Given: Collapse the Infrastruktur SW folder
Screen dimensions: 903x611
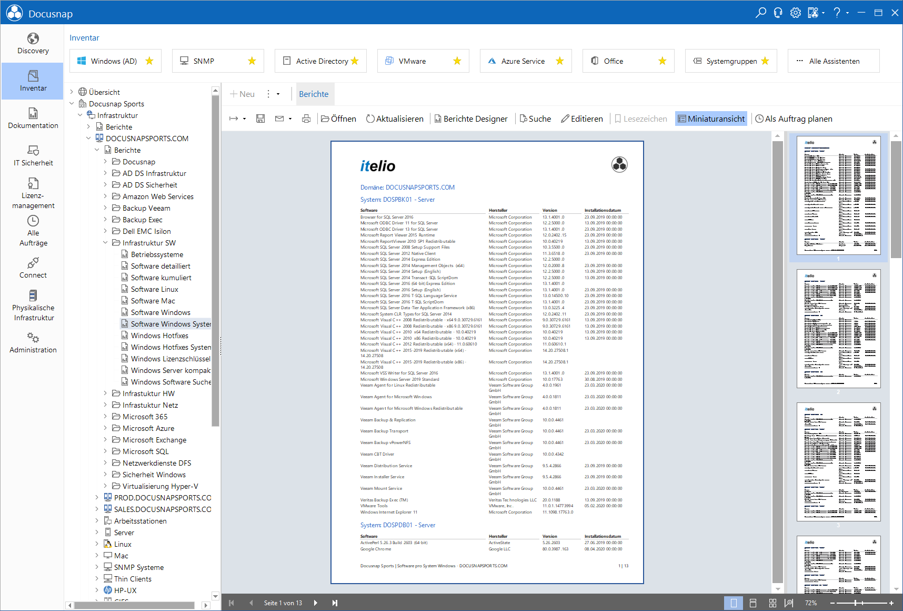Looking at the screenshot, I should (x=105, y=243).
